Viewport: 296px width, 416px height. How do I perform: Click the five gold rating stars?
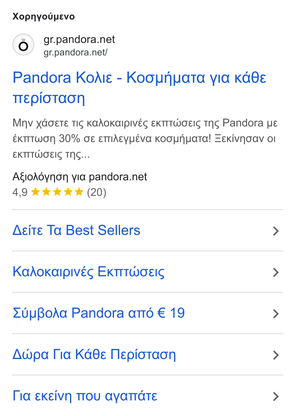(57, 192)
